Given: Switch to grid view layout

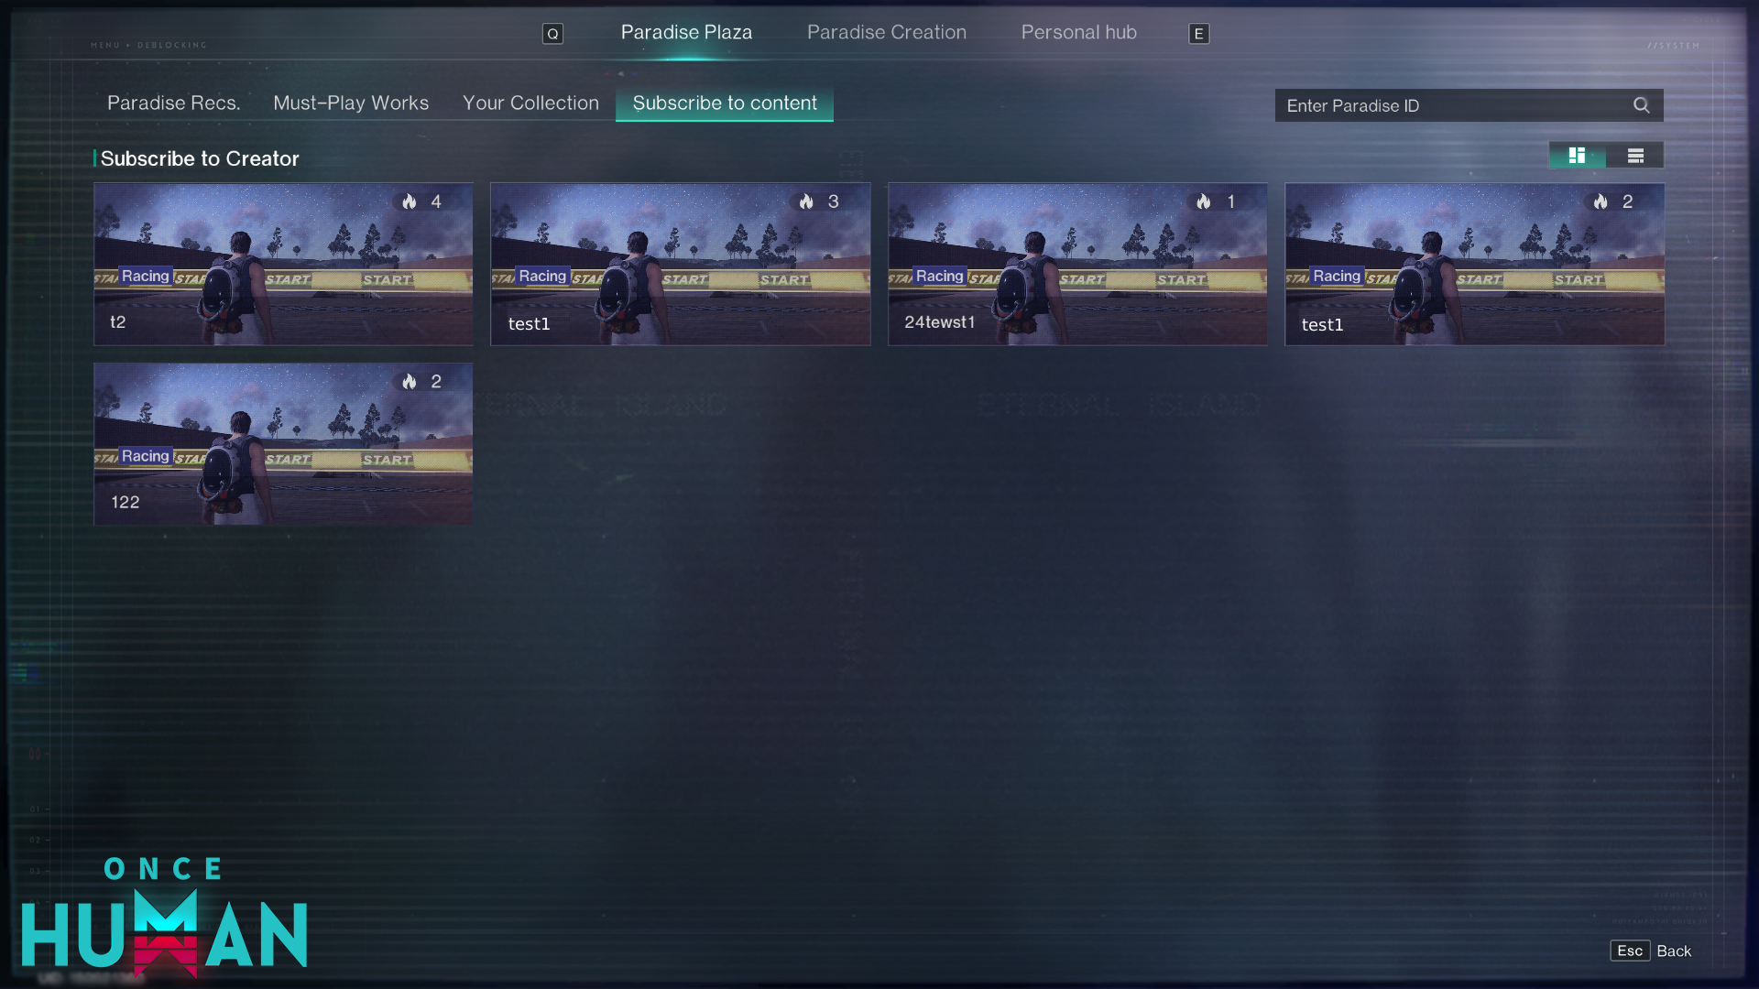Looking at the screenshot, I should (1577, 156).
